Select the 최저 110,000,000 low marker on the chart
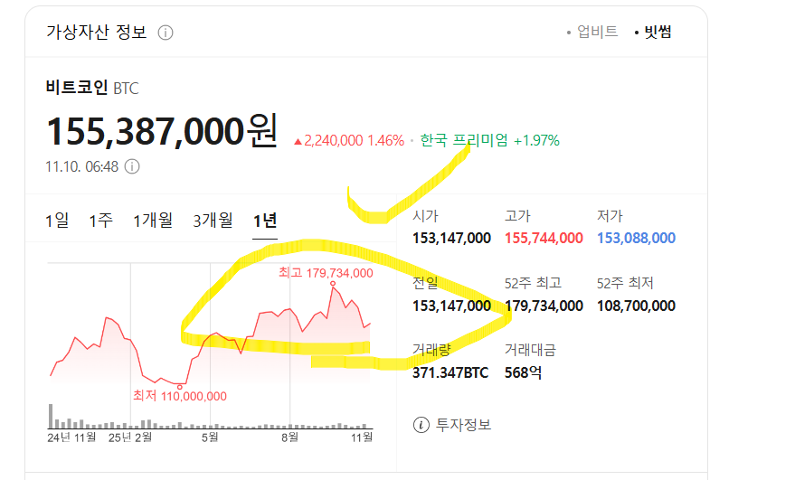Screen dimensions: 795x480 click(x=180, y=387)
